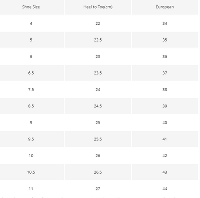Click the European column header

click(x=165, y=7)
